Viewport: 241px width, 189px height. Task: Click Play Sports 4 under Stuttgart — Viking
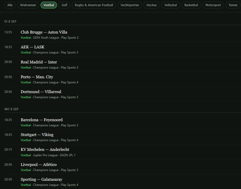(69, 140)
